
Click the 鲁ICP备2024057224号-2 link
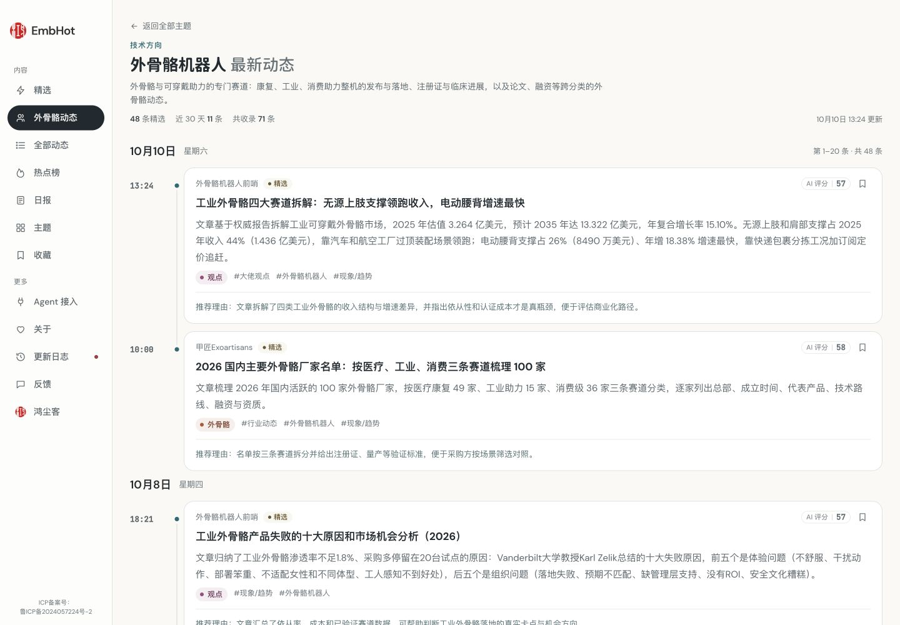click(x=56, y=612)
